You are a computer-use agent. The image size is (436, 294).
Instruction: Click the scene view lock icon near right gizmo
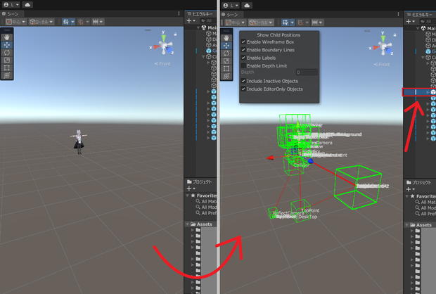coord(395,35)
